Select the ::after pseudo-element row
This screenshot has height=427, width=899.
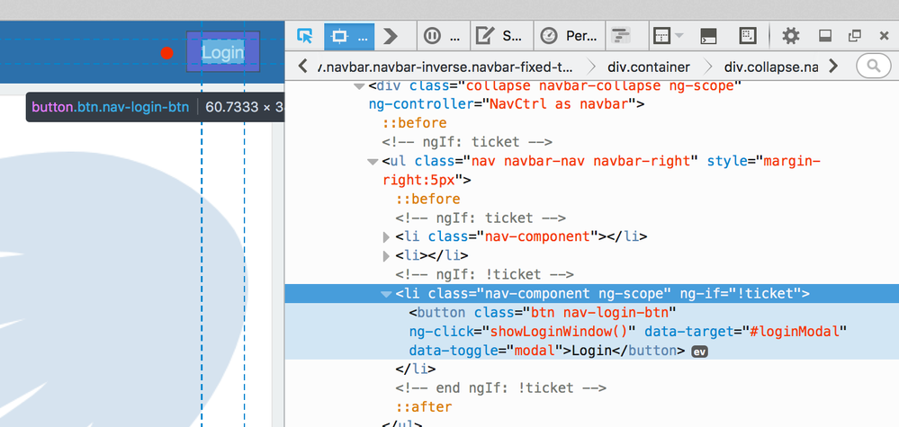[x=424, y=407]
